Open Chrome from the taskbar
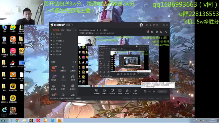This screenshot has width=219, height=123. [17, 121]
